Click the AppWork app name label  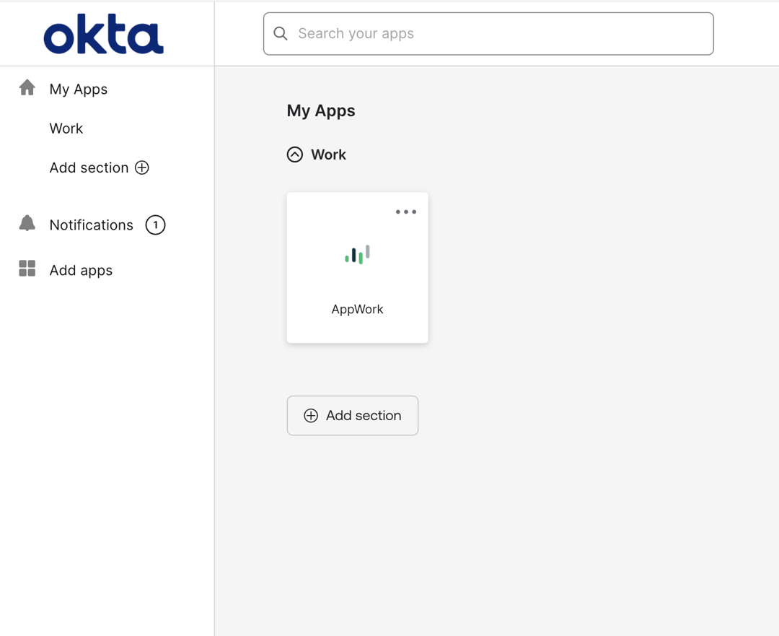tap(357, 309)
